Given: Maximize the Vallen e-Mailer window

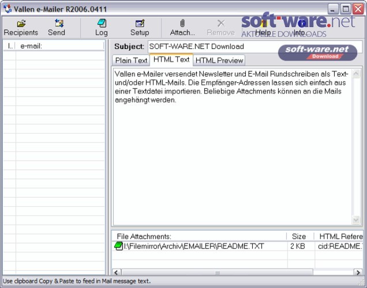Looking at the screenshot, I should click(x=346, y=9).
